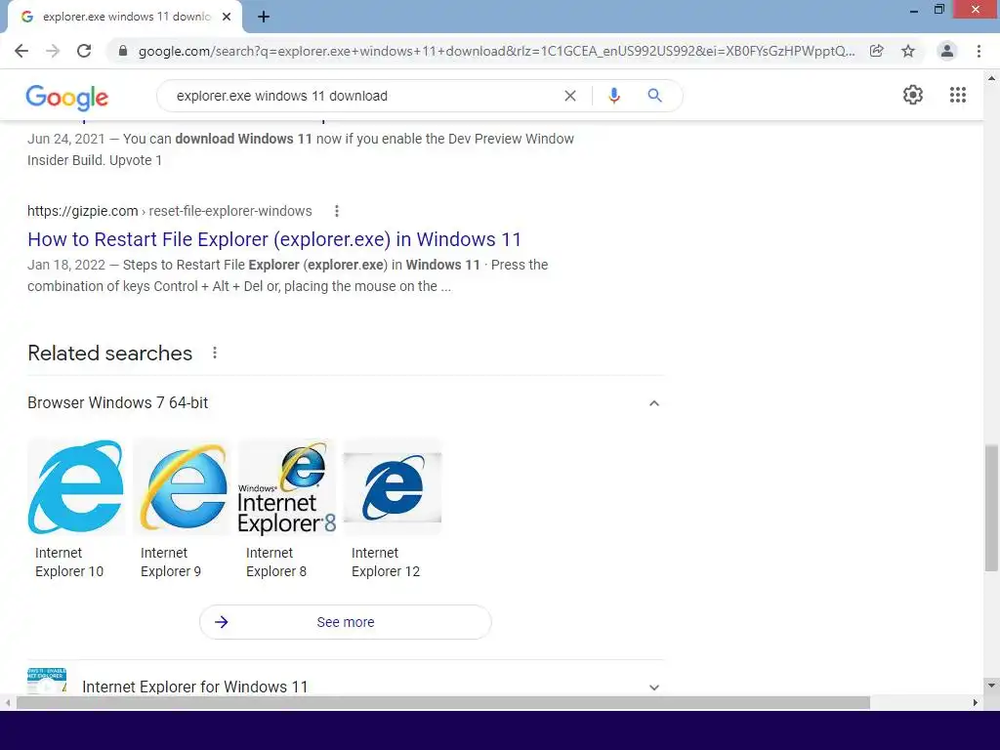
Task: Start voice search with microphone
Action: pos(614,96)
